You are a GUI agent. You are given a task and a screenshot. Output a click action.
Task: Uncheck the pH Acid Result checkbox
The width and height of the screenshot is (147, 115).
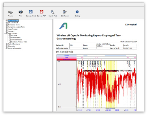click(x=7, y=23)
